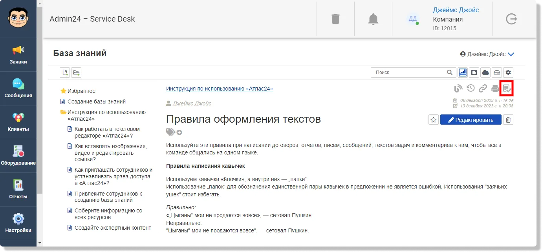Image resolution: width=542 pixels, height=252 pixels.
Task: Open Как приглашать сотрудников article
Action: coord(114,176)
